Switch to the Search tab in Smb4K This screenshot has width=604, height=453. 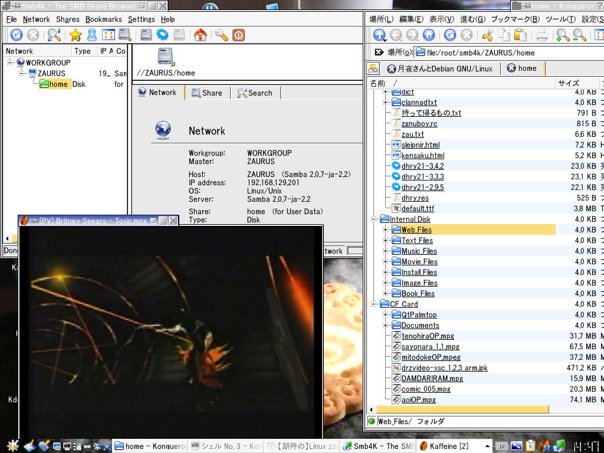[255, 93]
